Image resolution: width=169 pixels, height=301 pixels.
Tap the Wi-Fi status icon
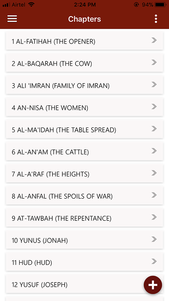point(31,5)
